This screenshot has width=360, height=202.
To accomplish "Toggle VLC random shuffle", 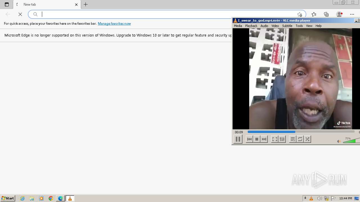I will point(307,139).
